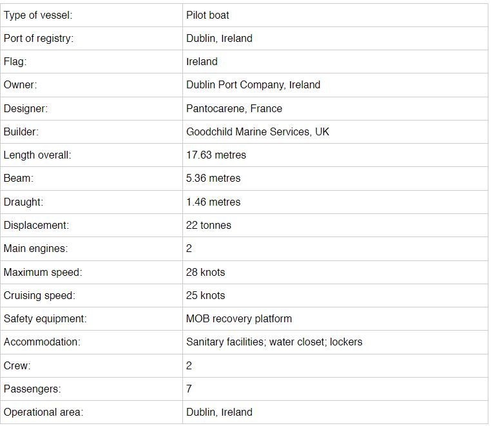Click the "Port of registry:" label
491x426 pixels.
coord(39,38)
